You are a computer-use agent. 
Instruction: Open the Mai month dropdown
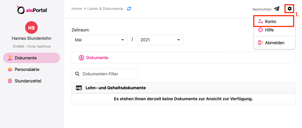(x=99, y=40)
